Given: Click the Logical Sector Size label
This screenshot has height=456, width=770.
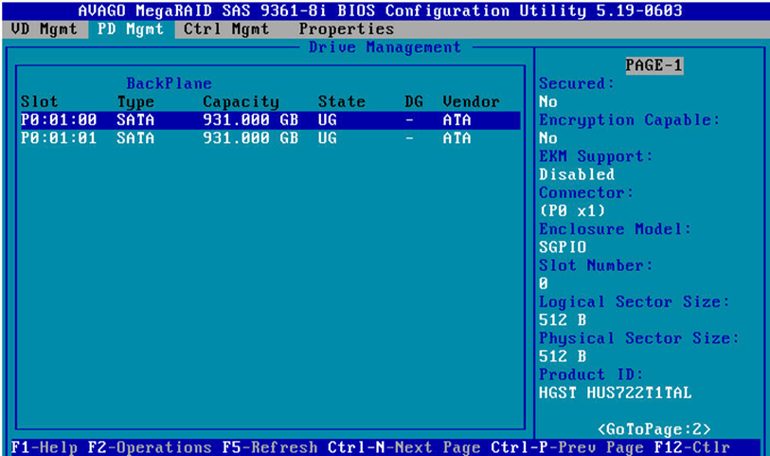Looking at the screenshot, I should [x=634, y=301].
